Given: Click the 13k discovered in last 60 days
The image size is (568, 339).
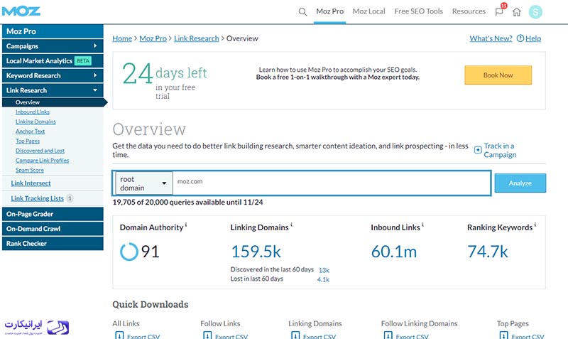Looking at the screenshot, I should (x=324, y=271).
